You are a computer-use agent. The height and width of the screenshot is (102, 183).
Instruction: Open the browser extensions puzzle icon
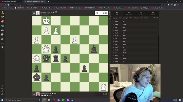click(169, 5)
